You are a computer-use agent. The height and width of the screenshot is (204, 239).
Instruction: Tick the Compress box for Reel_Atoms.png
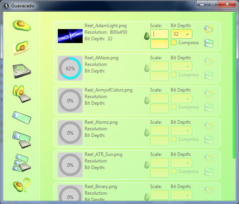point(173,139)
